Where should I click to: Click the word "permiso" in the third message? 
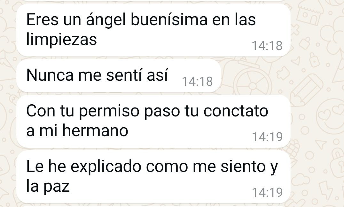click(x=109, y=112)
